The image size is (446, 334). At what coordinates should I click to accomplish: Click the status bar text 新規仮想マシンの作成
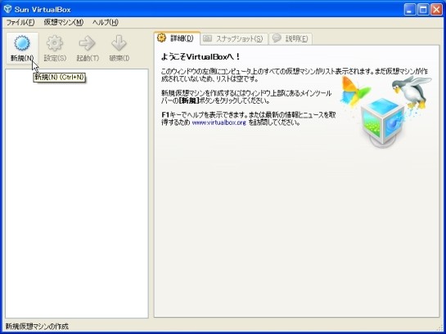pos(37,327)
